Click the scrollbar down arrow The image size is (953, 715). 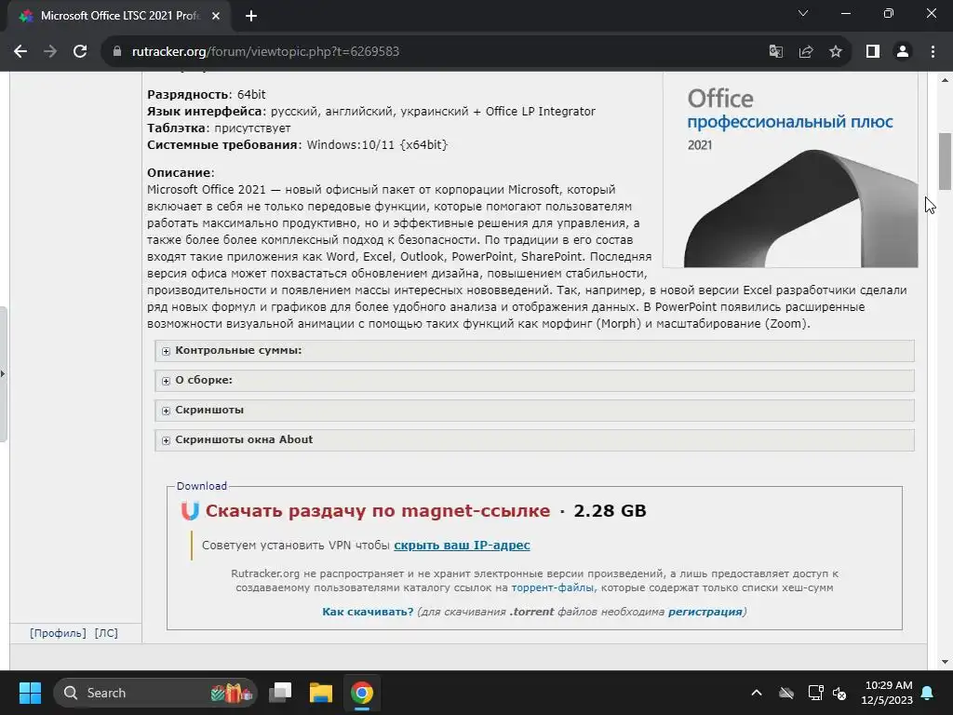pyautogui.click(x=945, y=662)
